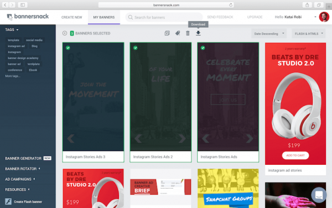Viewport: 332px width, 208px height.
Task: Select the My Banners tab
Action: (104, 17)
